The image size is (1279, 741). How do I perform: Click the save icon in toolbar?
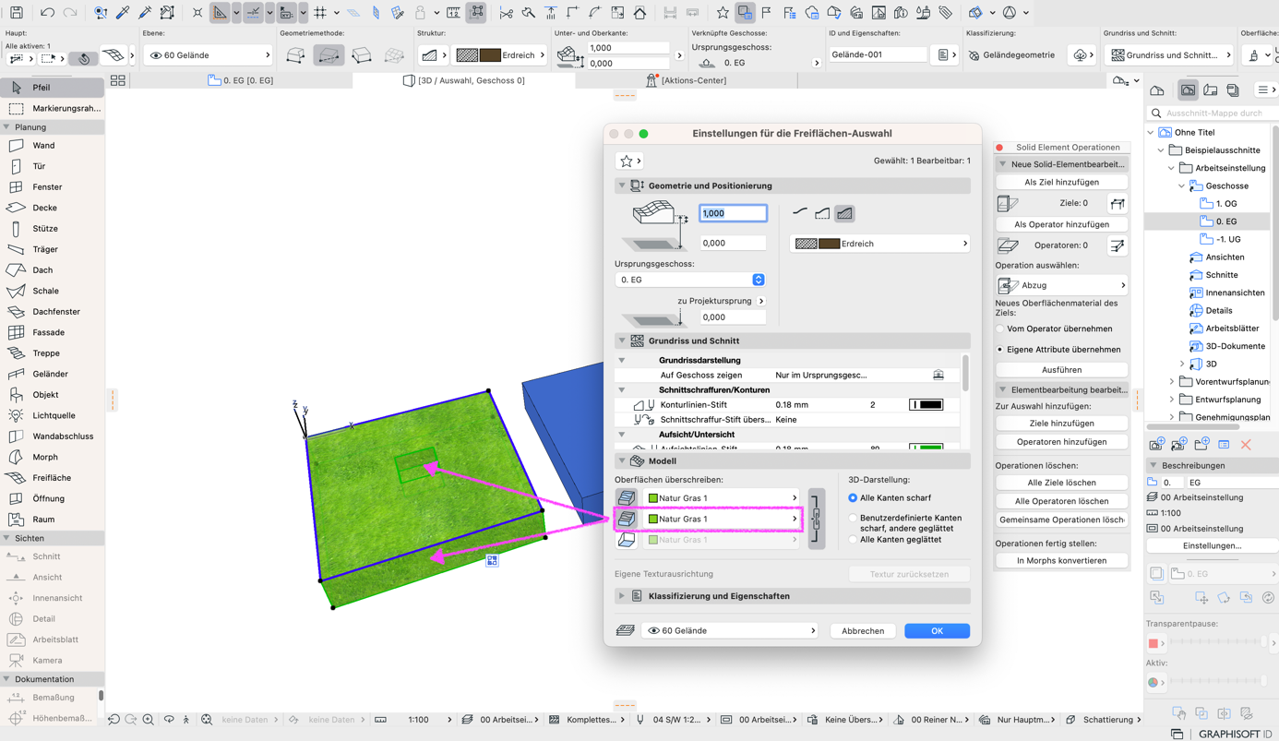pos(17,13)
